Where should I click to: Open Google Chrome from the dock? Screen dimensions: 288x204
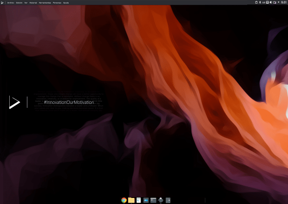click(124, 200)
